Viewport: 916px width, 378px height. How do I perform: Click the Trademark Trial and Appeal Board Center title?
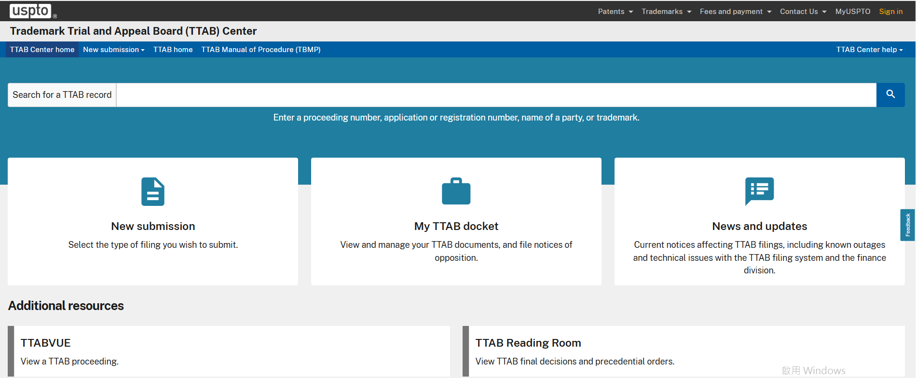(x=134, y=31)
